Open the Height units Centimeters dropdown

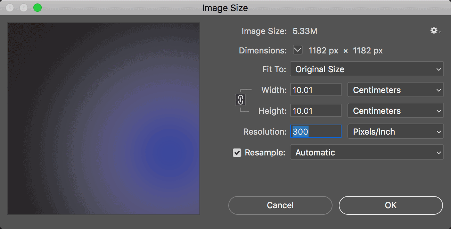click(395, 111)
